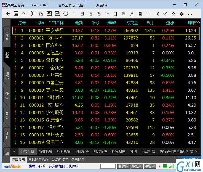
Task: Open the 自定义 side tab
Action: 7,35
